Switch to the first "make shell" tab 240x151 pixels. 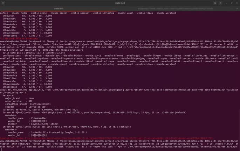click(x=60, y=8)
